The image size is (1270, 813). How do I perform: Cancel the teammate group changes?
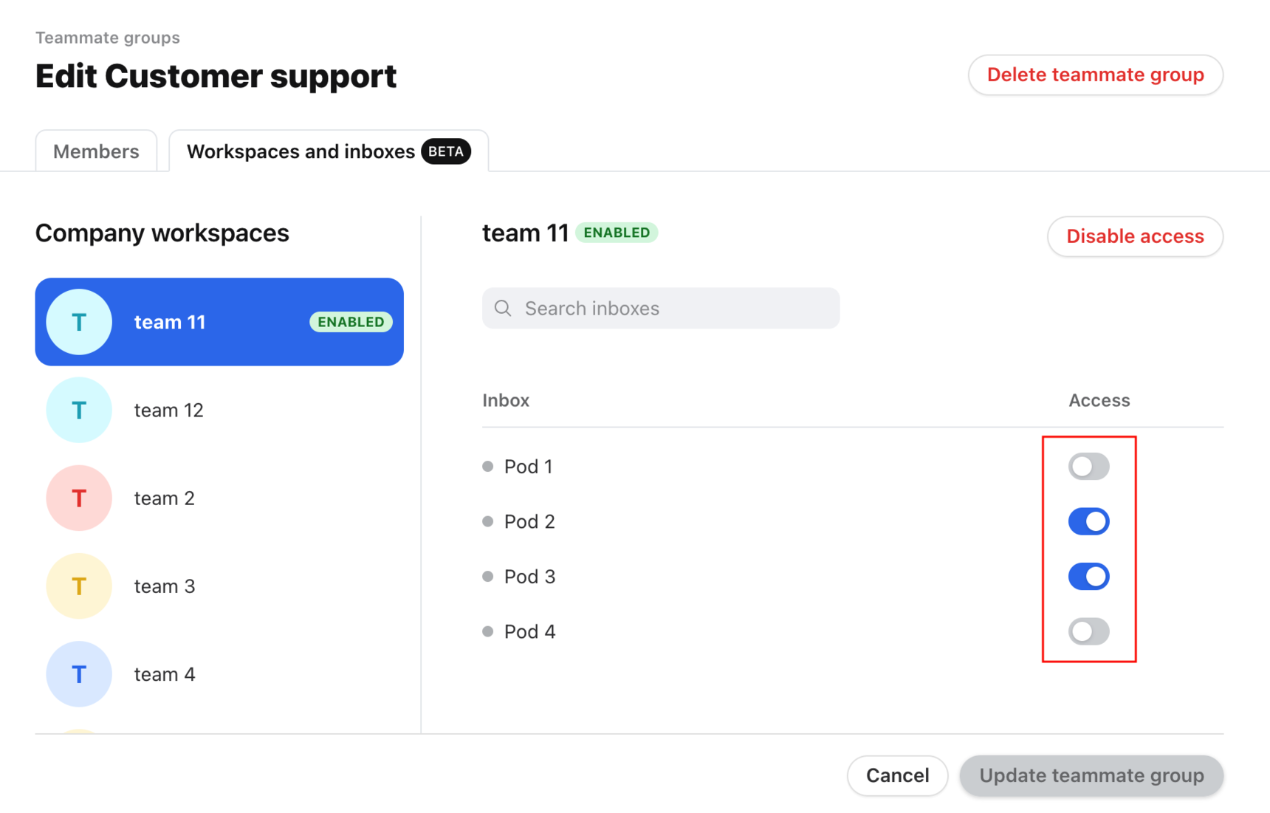897,775
